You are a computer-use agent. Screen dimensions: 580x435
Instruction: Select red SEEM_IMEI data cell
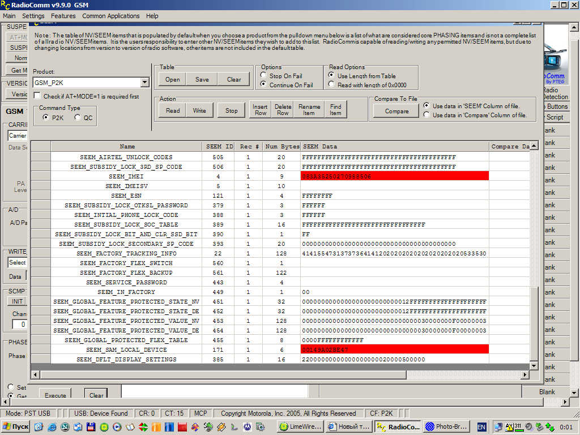coord(395,176)
